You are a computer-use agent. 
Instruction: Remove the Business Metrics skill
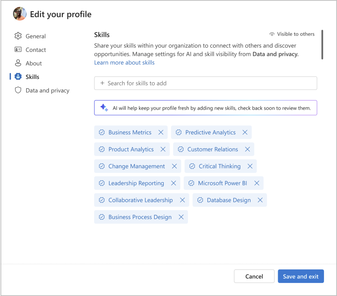tap(161, 132)
